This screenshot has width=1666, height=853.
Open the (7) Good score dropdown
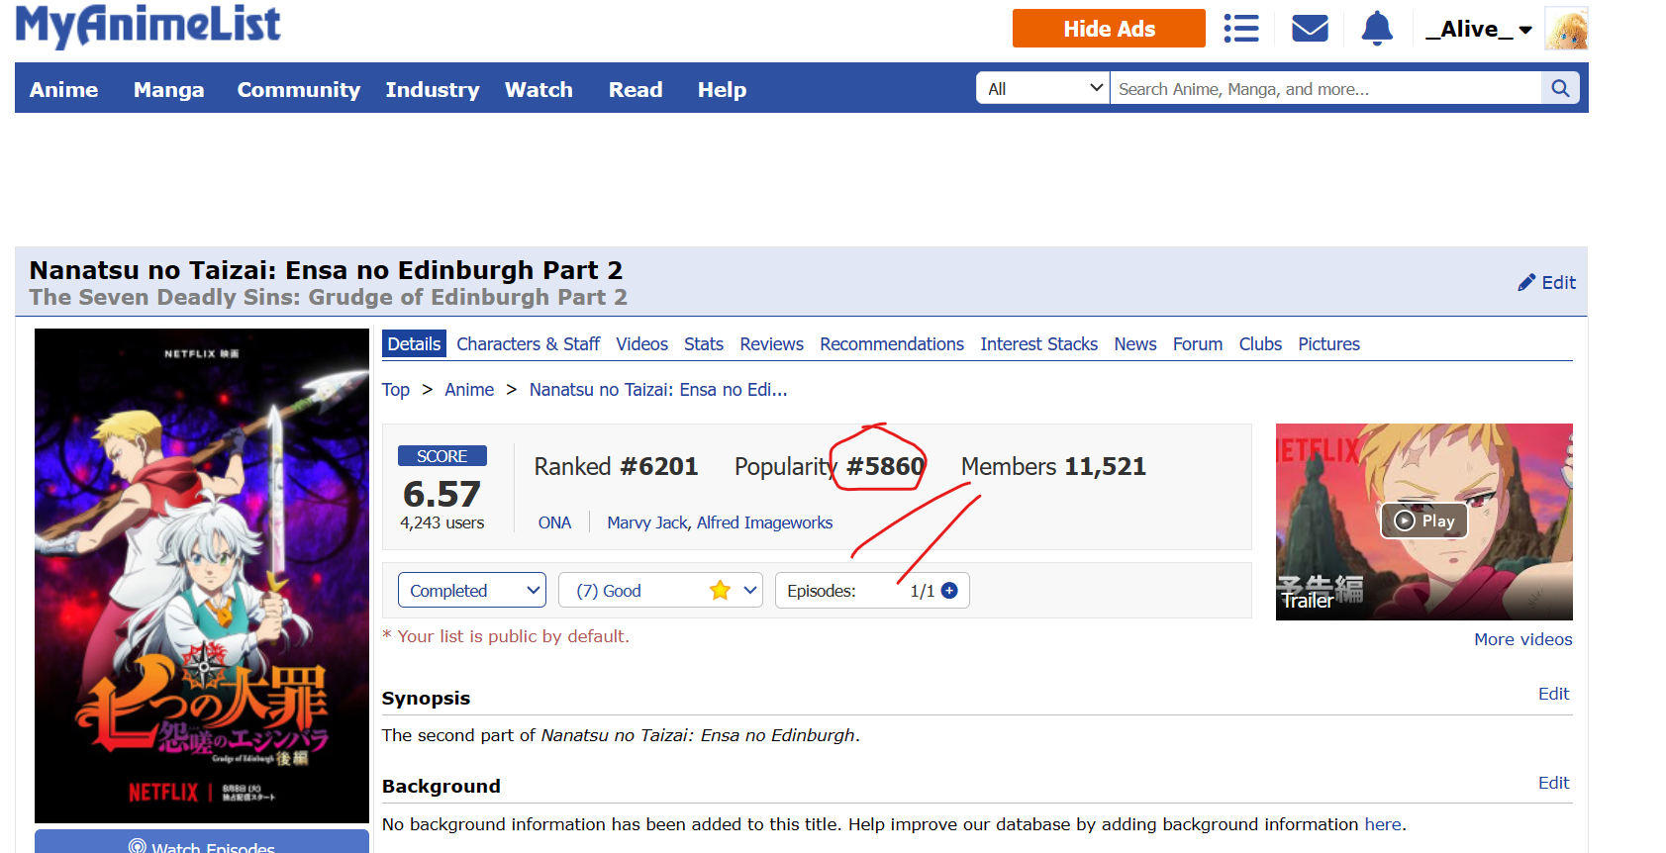(x=659, y=591)
